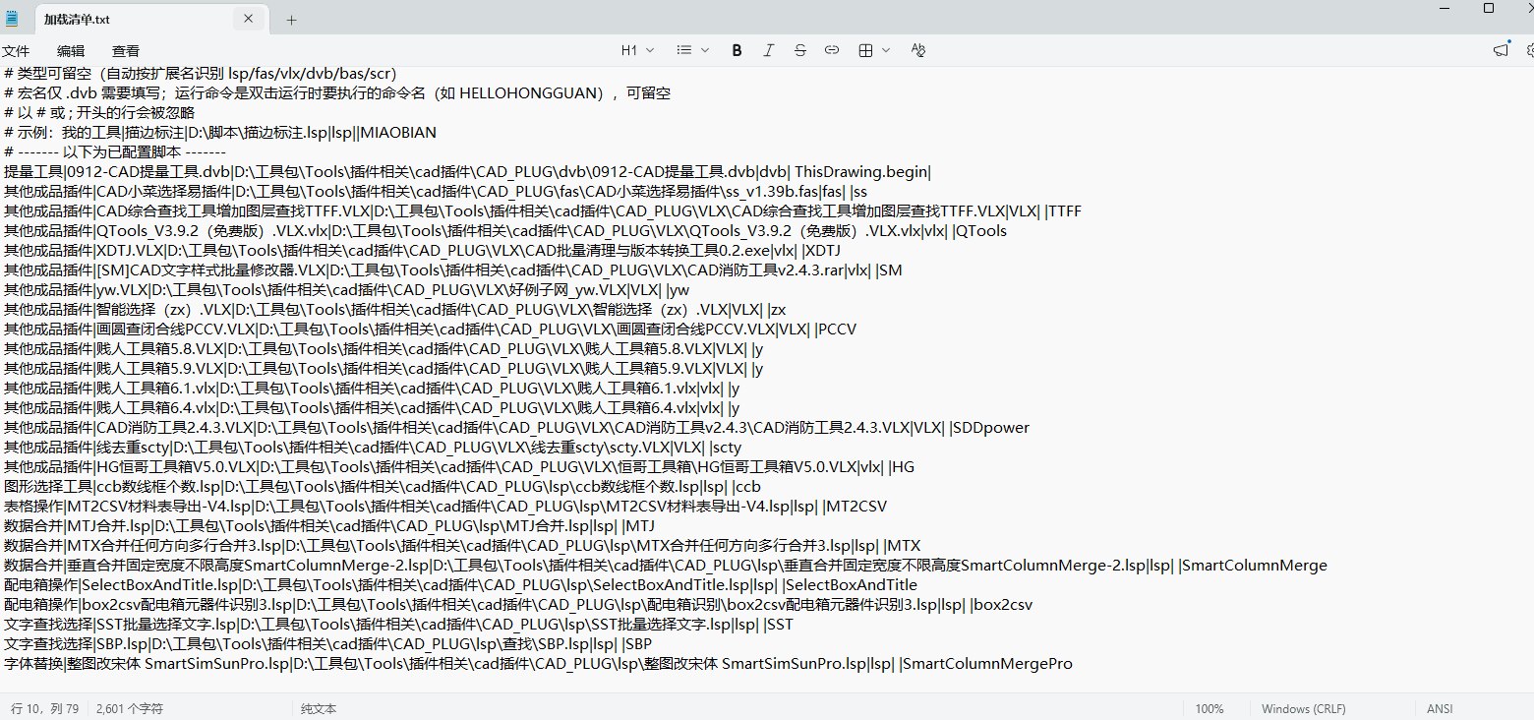Open Notepad settings gear
The width and height of the screenshot is (1534, 720).
pos(1528,50)
